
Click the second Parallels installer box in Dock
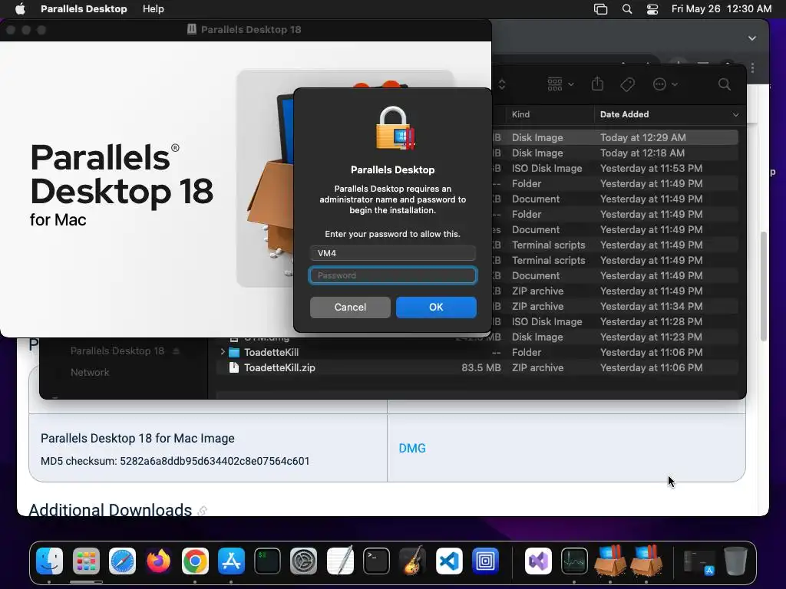(646, 561)
